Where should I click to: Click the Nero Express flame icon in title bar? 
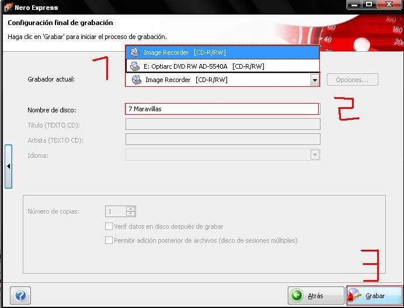(x=8, y=7)
